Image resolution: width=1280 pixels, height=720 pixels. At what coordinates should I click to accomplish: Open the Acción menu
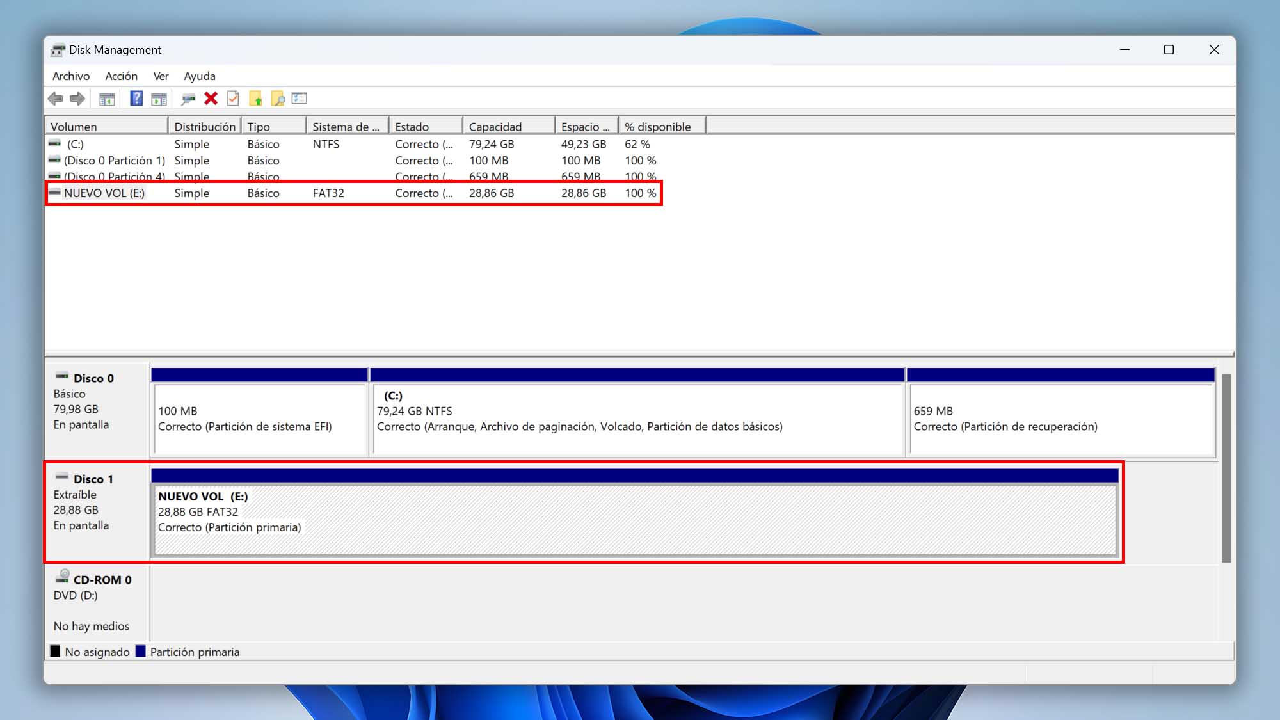122,76
